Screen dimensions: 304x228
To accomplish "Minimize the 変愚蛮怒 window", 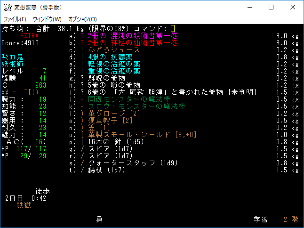I will 249,7.
